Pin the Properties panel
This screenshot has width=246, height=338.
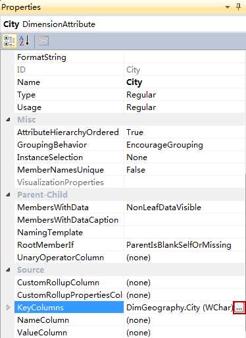click(239, 7)
